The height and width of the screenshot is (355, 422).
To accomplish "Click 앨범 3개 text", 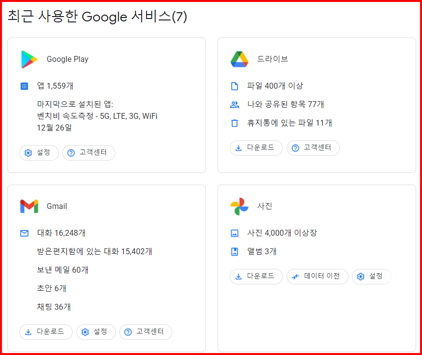I will (262, 252).
